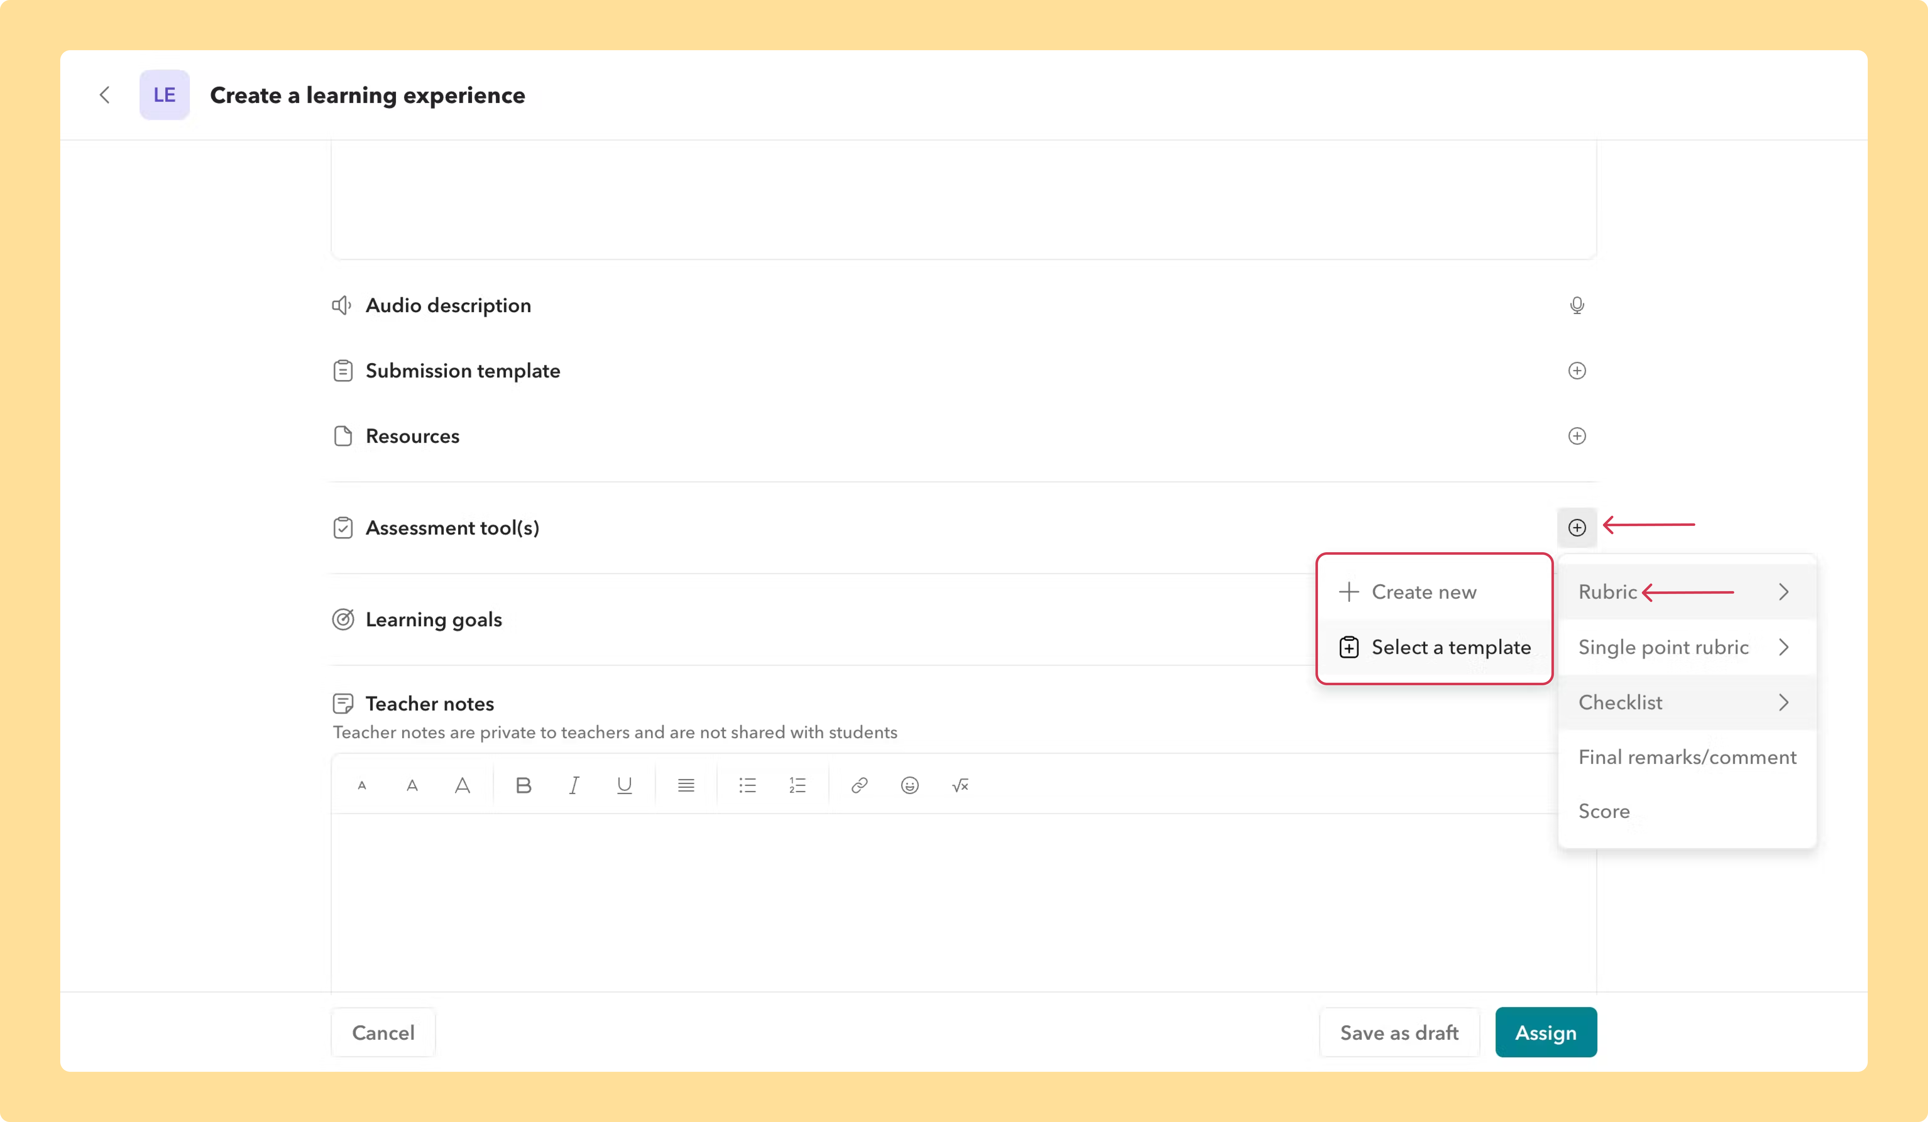Choose Select a template option
Viewport: 1928px width, 1122px height.
tap(1434, 647)
